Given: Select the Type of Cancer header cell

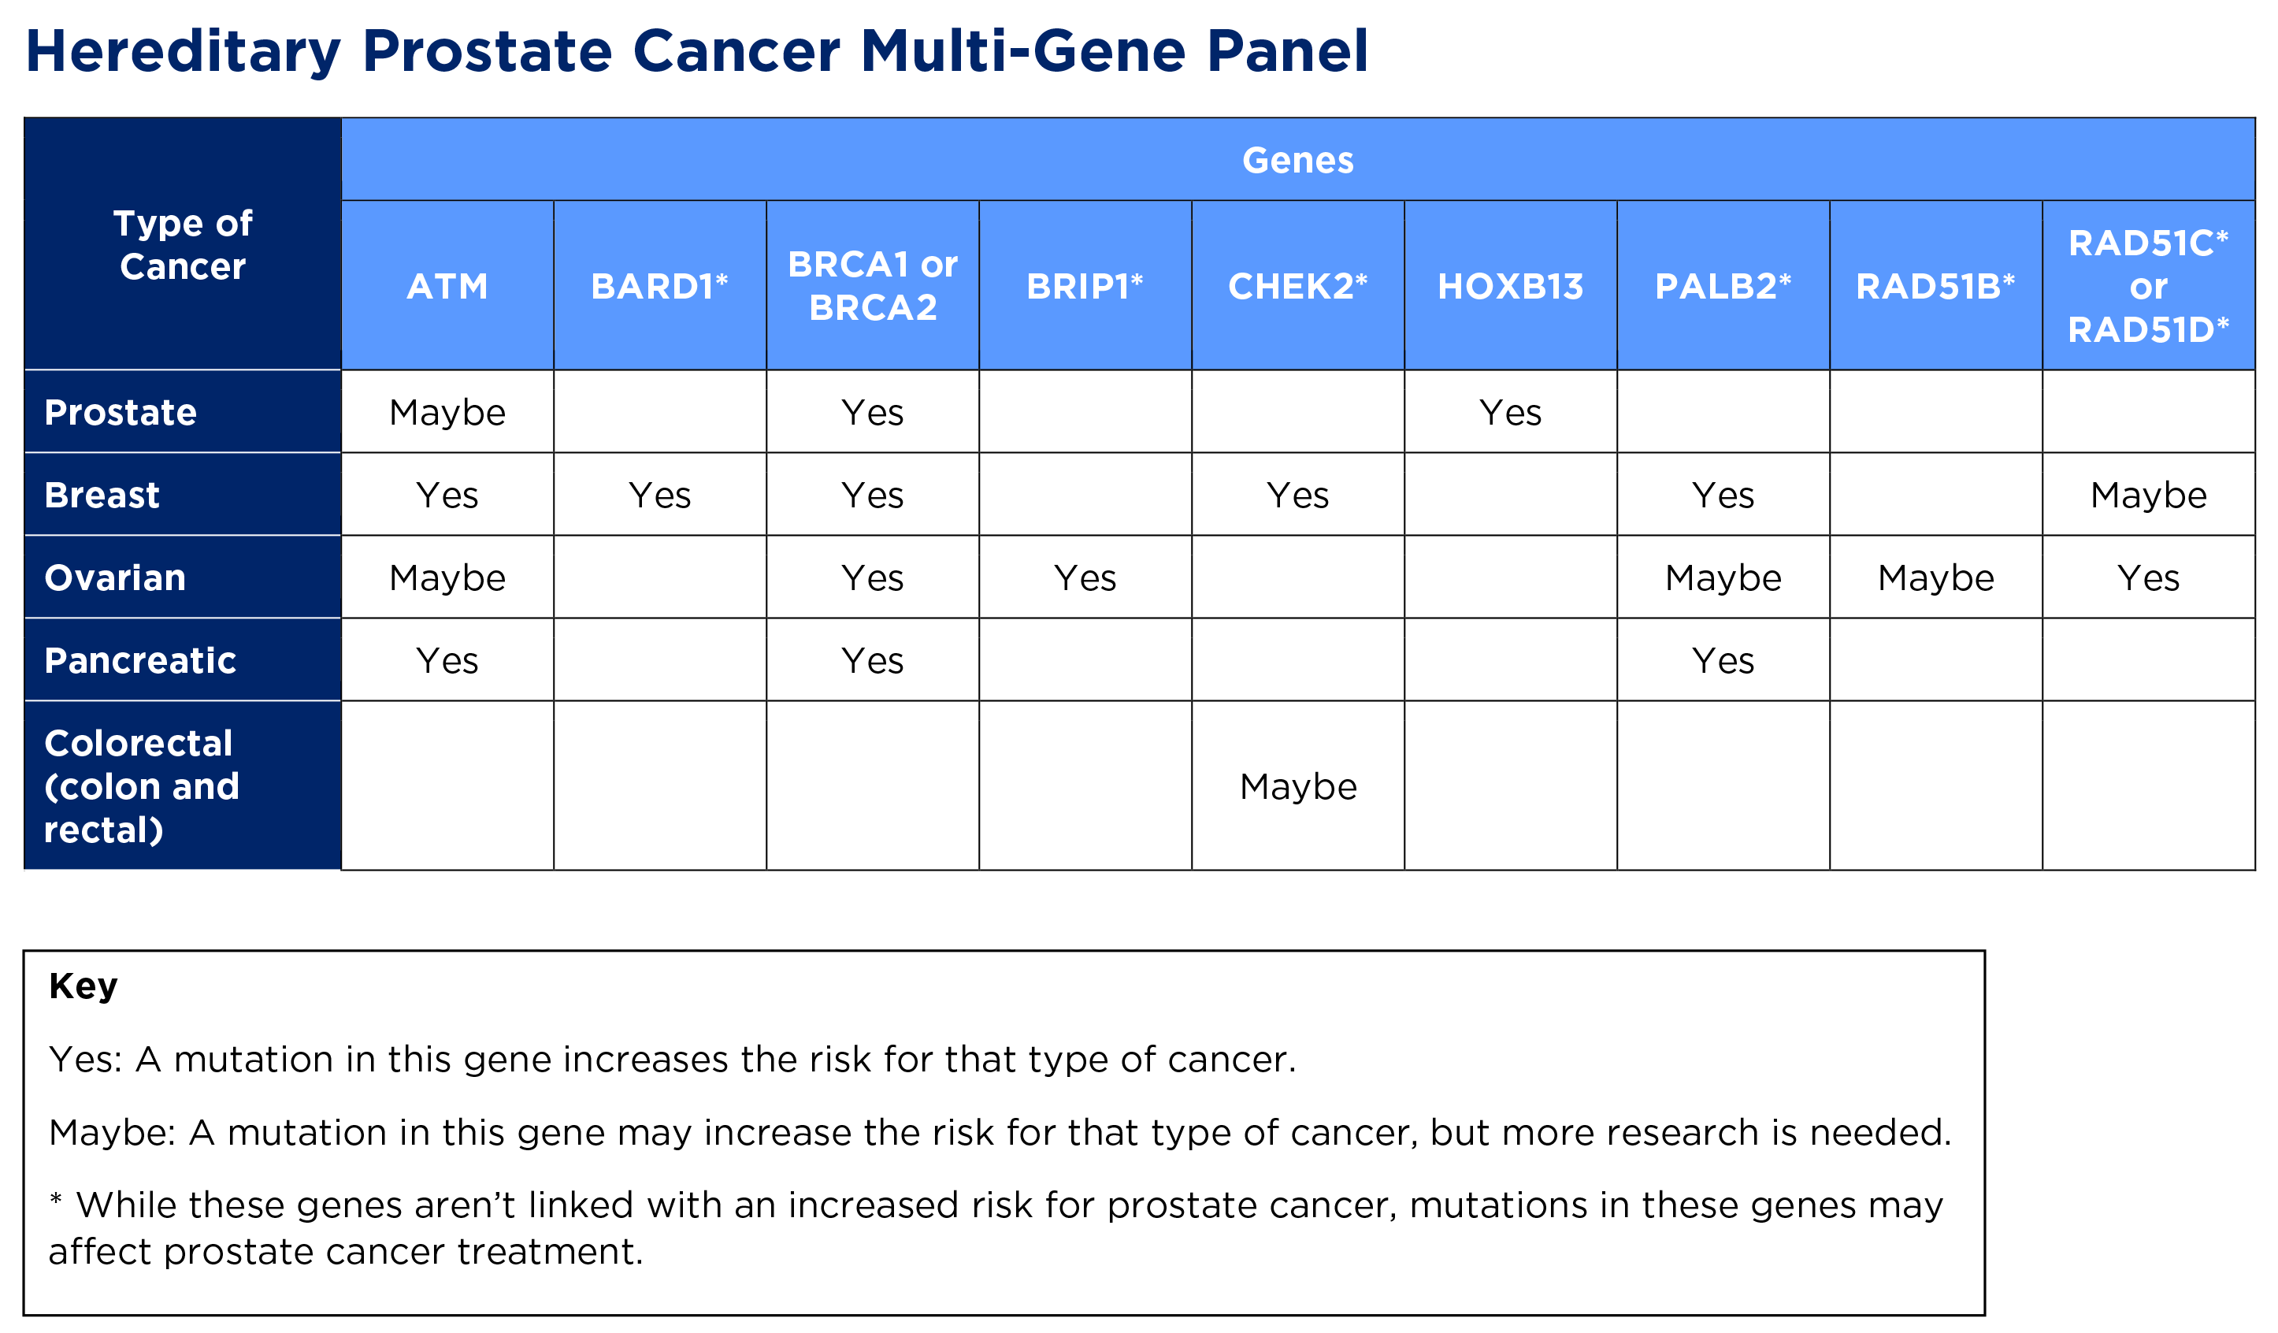Looking at the screenshot, I should click(183, 244).
